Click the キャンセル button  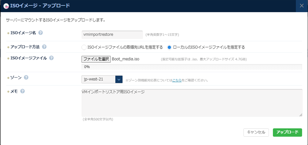[256, 132]
